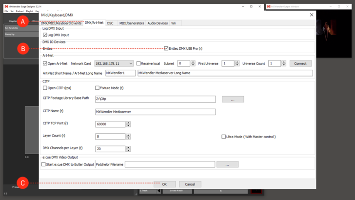
Task: Enable Ultra-Mode with Master control
Action: tap(224, 137)
